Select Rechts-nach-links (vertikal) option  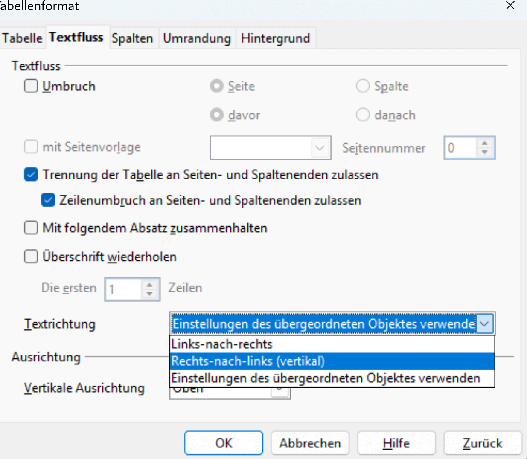(x=247, y=361)
